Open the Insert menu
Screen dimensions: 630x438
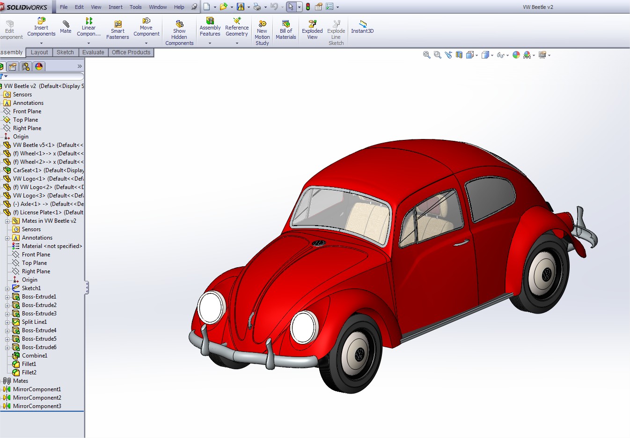(116, 7)
